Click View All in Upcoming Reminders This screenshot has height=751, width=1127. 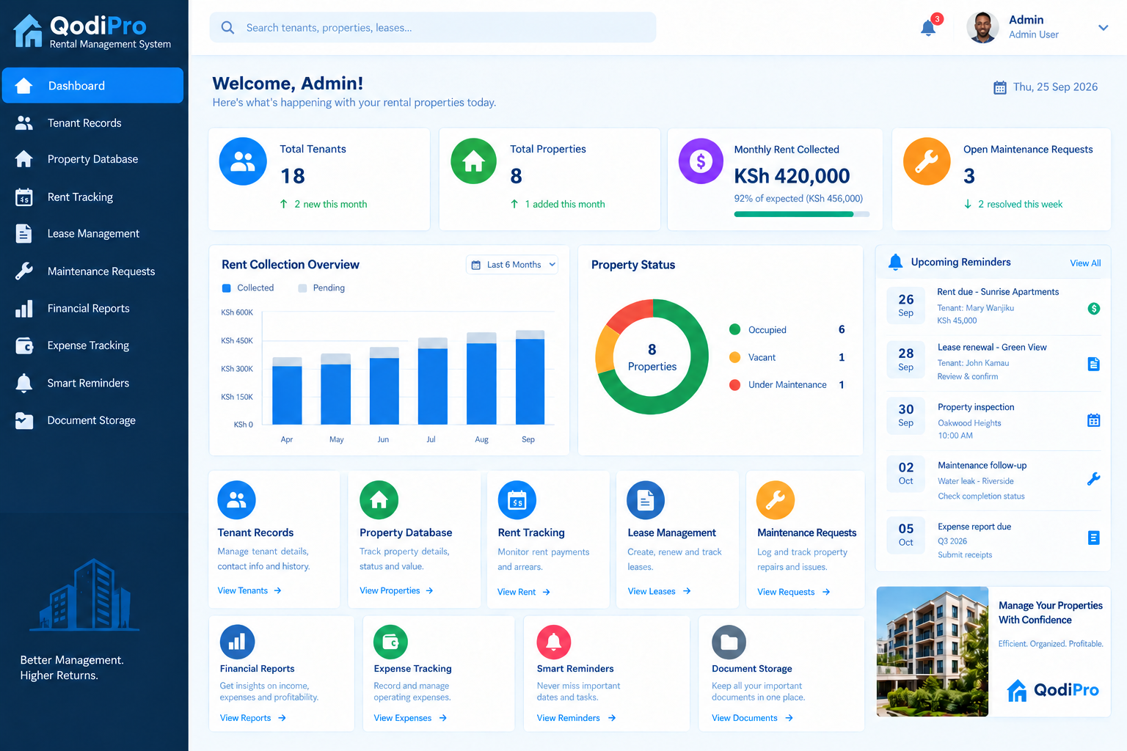coord(1085,263)
